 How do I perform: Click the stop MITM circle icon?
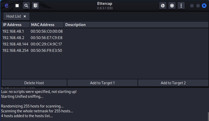click(172, 5)
